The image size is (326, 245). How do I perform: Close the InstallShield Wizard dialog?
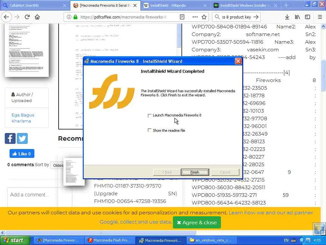point(238,61)
